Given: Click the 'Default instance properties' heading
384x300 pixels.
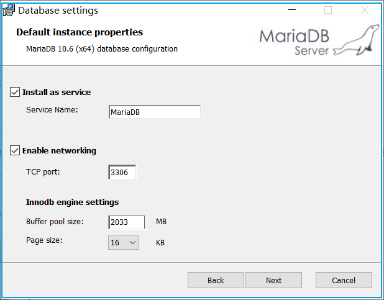Looking at the screenshot, I should (x=80, y=32).
